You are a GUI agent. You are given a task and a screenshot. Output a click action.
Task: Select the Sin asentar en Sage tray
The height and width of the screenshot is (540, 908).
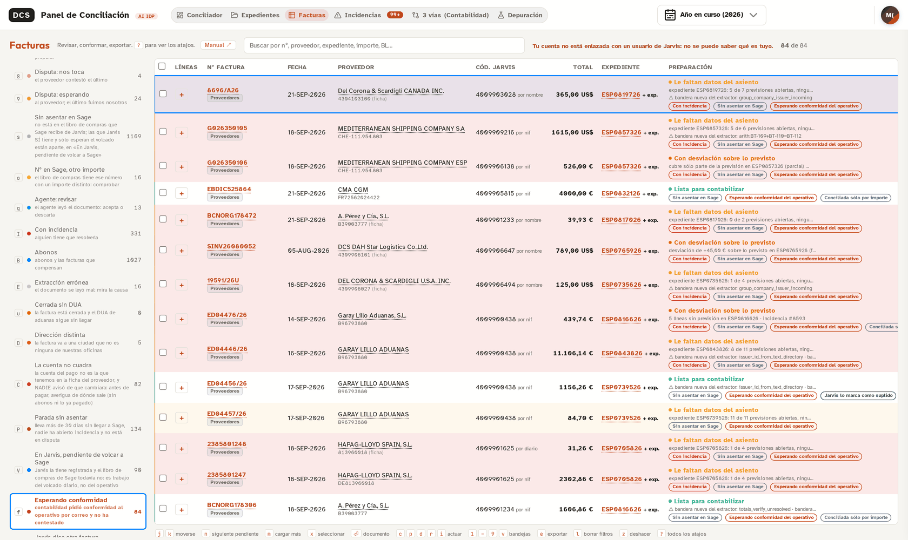(78, 136)
